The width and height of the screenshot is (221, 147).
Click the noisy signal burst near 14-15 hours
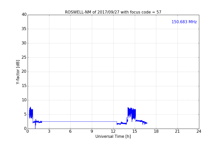click(132, 114)
